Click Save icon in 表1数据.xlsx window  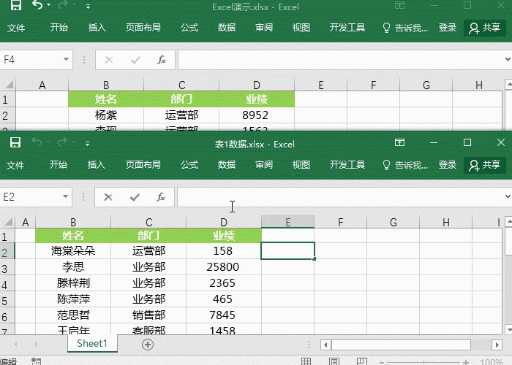[x=15, y=143]
